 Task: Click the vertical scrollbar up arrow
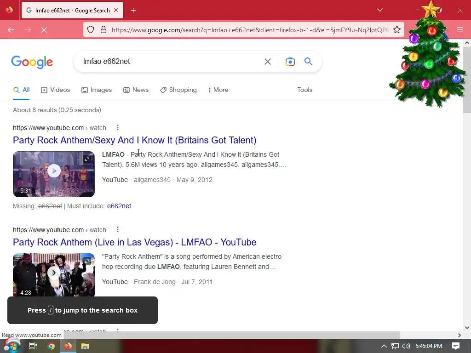467,43
